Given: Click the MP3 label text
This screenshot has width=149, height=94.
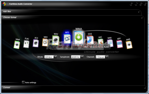Looking at the screenshot, I should click(x=67, y=32).
